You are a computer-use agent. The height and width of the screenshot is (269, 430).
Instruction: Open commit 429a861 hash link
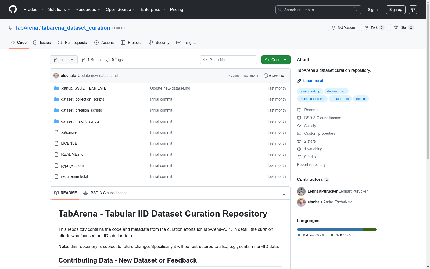click(x=235, y=76)
